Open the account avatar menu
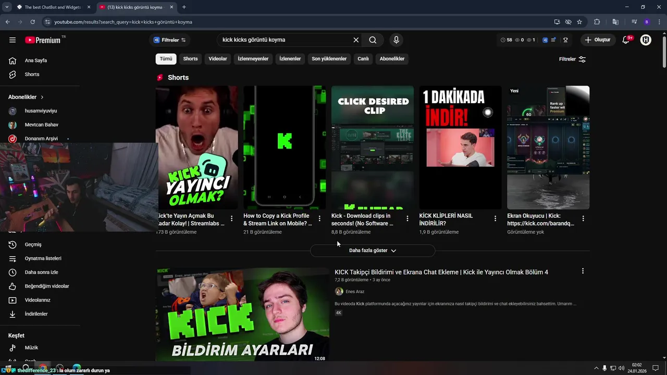The width and height of the screenshot is (667, 375). tap(646, 40)
